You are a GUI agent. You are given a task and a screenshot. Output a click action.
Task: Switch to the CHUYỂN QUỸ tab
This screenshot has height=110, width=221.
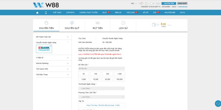click(72, 25)
